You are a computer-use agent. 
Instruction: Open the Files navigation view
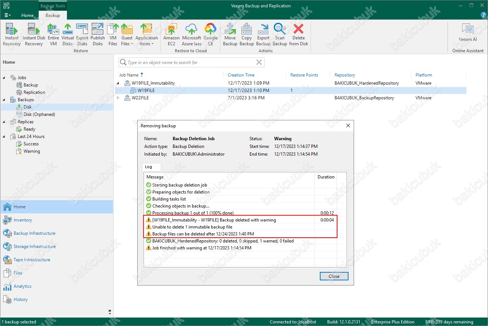coord(57,273)
